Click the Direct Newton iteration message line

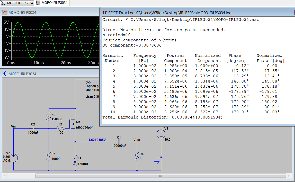pos(164,30)
